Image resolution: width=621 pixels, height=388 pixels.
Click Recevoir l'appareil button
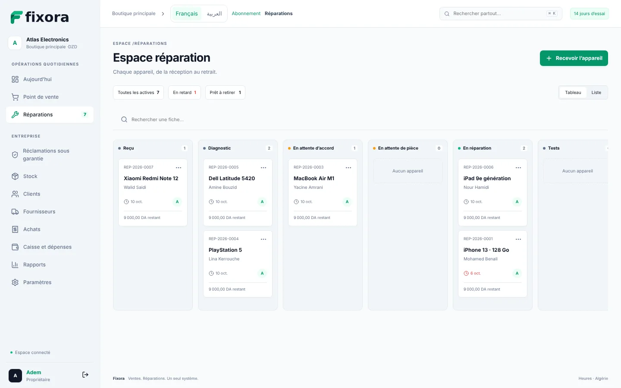pos(574,58)
